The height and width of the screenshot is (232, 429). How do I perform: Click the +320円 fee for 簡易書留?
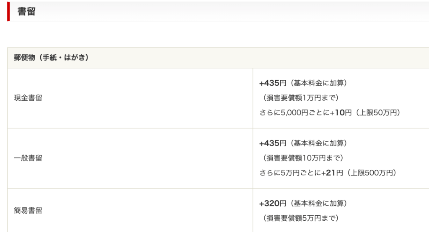pyautogui.click(x=273, y=204)
